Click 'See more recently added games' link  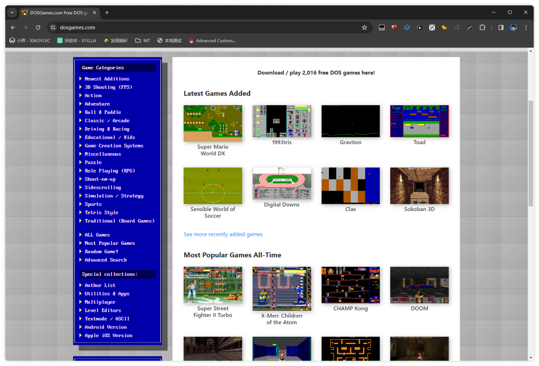click(x=223, y=234)
